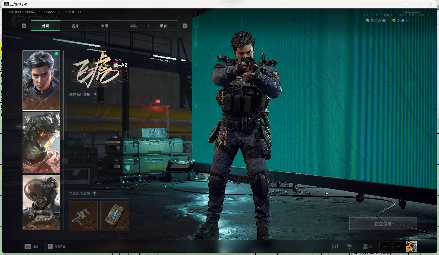
Task: Click the silver coin currency icon
Action: pos(368,20)
